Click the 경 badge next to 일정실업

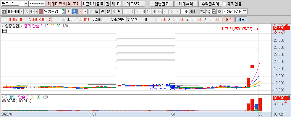click(x=41, y=12)
